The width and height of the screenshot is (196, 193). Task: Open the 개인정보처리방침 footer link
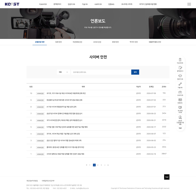[x=32, y=181]
